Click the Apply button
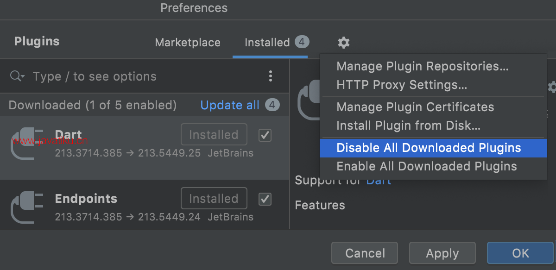 point(442,253)
